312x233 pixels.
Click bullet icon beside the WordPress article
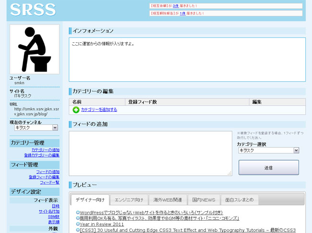(77, 212)
